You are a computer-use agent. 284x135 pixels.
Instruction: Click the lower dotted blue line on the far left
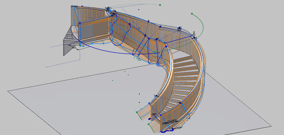(x=62, y=64)
